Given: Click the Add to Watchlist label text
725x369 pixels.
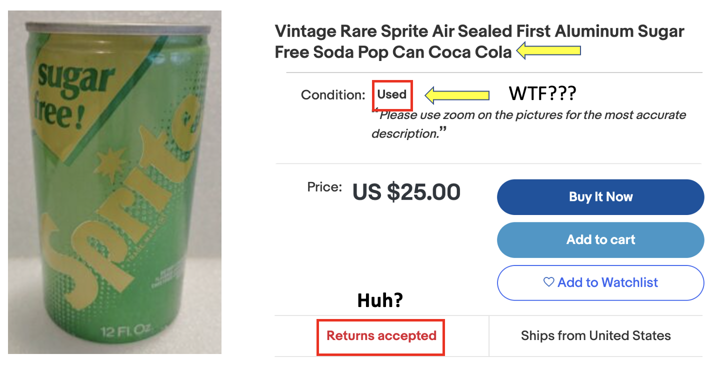Looking at the screenshot, I should (x=607, y=282).
